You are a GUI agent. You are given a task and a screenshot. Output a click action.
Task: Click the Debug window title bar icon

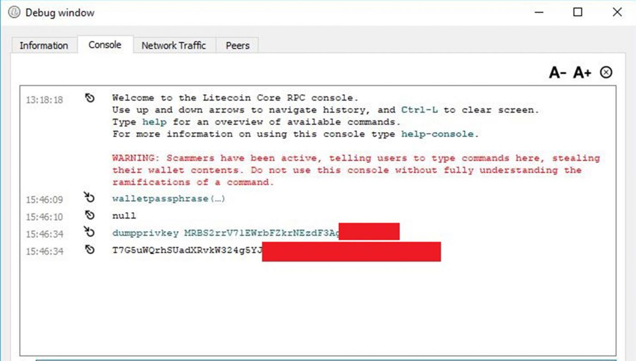(x=15, y=12)
